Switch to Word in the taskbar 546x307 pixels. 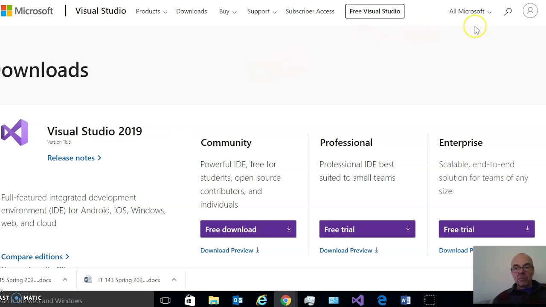coord(406,301)
